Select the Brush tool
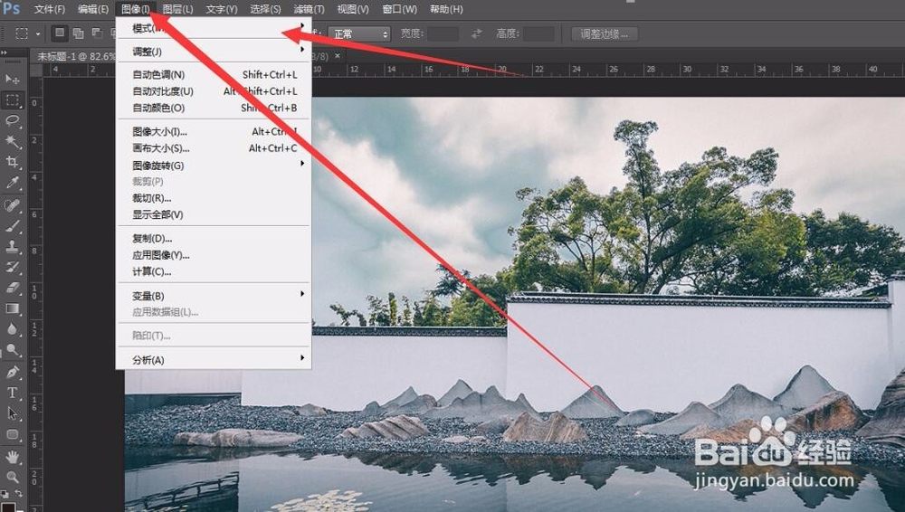Image resolution: width=905 pixels, height=512 pixels. (12, 225)
